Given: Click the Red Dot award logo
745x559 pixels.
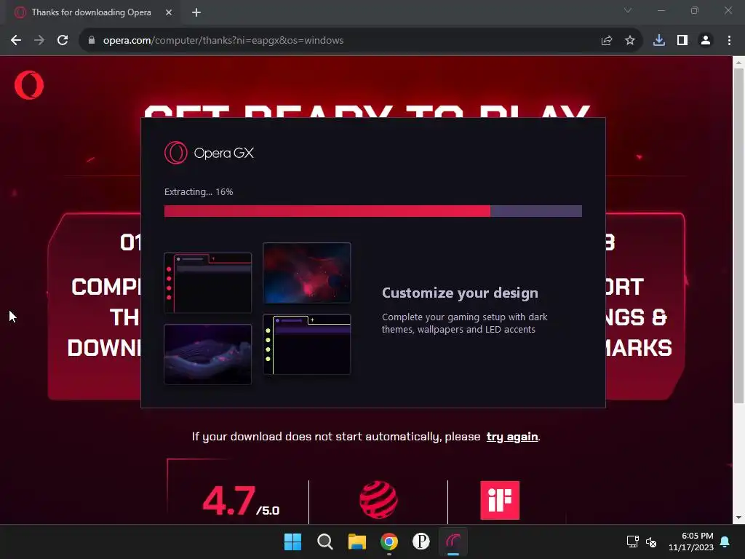Looking at the screenshot, I should (378, 499).
